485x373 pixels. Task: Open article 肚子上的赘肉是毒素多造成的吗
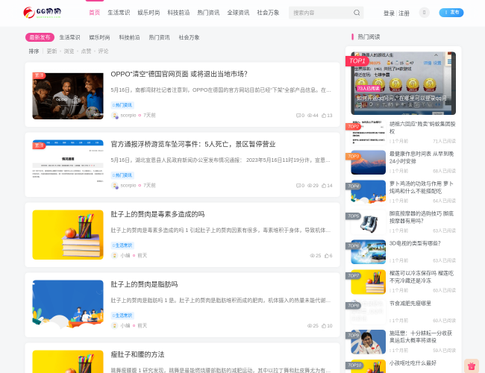[157, 214]
